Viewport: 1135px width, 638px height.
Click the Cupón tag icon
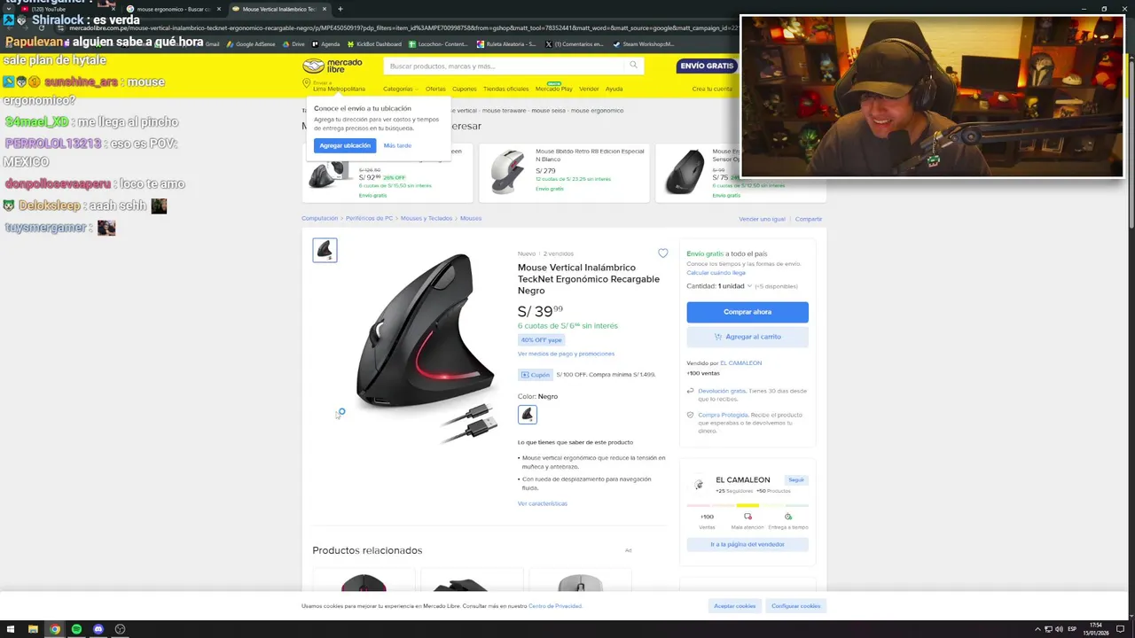click(x=525, y=375)
